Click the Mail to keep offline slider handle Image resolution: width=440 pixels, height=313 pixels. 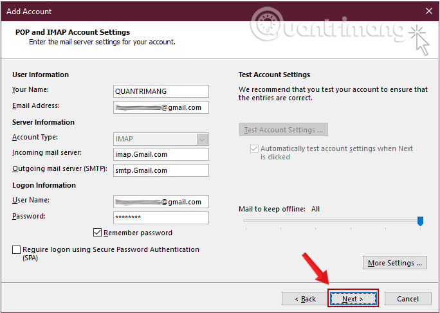click(420, 221)
